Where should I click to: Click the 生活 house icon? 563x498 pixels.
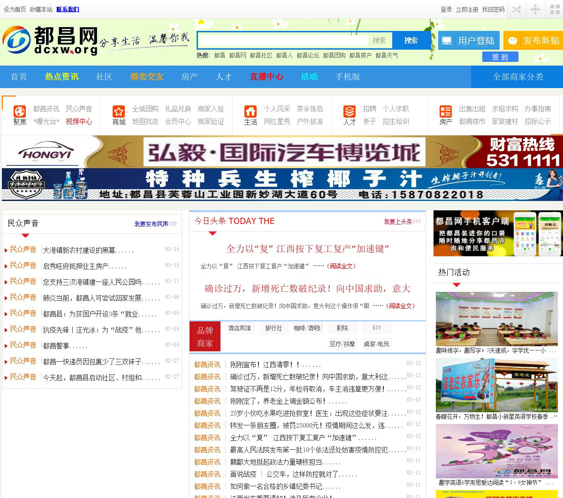(x=251, y=111)
